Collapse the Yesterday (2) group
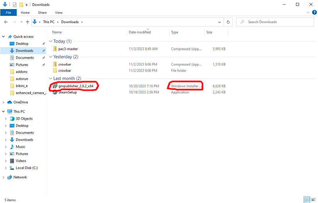 tap(50, 57)
